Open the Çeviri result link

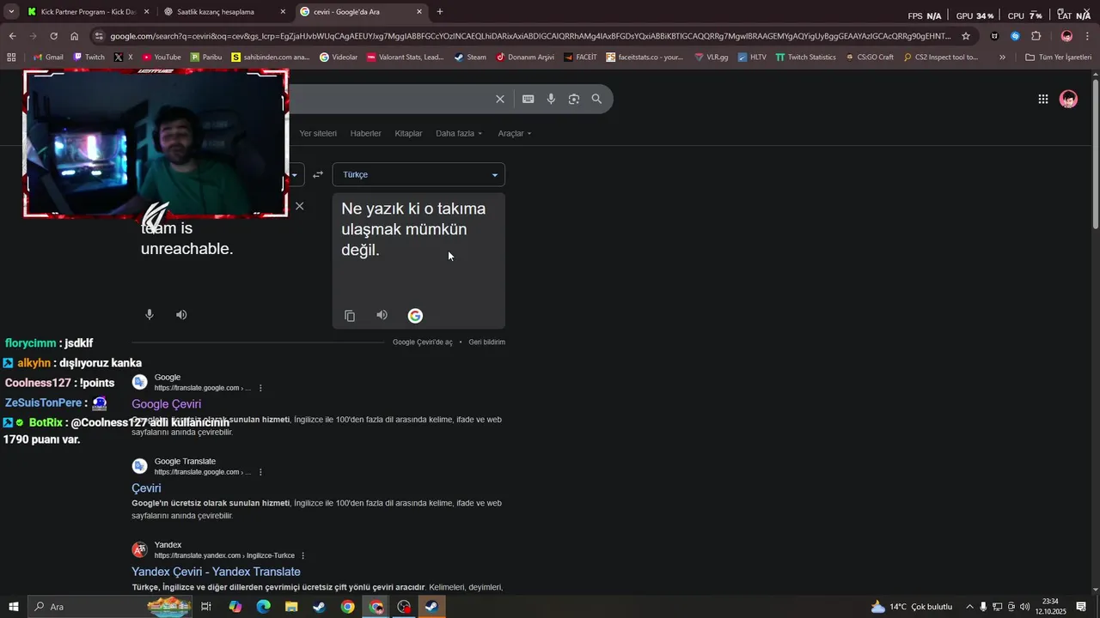coord(146,488)
